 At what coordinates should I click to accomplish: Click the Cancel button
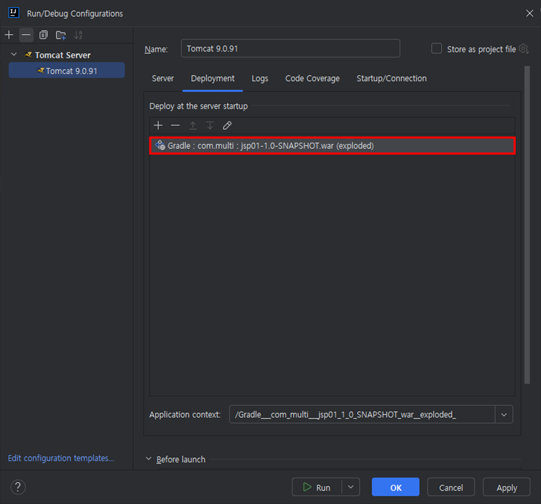451,487
